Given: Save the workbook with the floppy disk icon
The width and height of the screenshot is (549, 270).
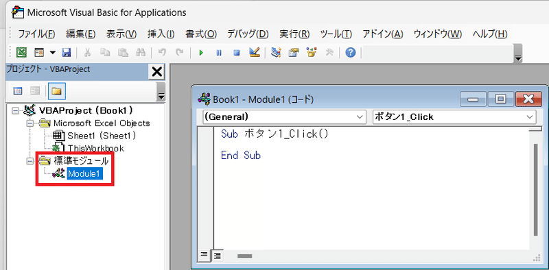Looking at the screenshot, I should [66, 53].
